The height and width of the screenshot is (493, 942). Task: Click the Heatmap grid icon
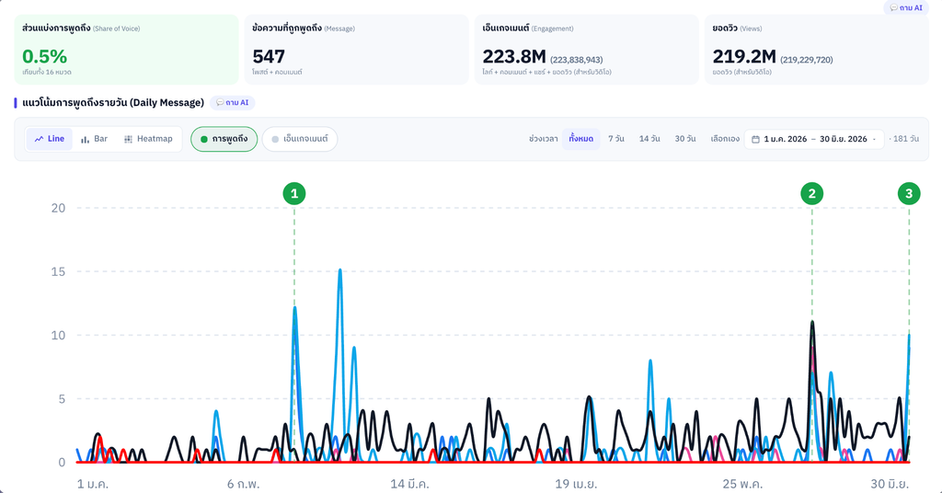click(x=128, y=139)
